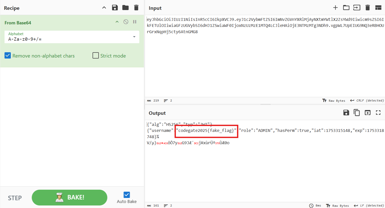385x208 pixels.
Task: Open the Alphabet dropdown
Action: (72, 37)
